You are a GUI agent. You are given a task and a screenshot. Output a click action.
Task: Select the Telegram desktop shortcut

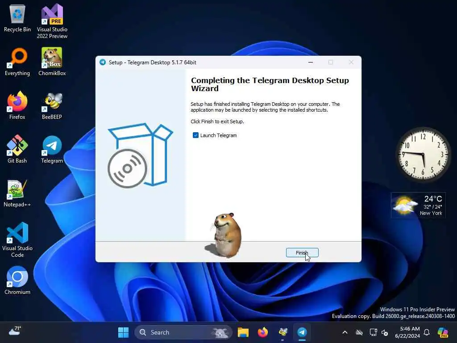[52, 149]
